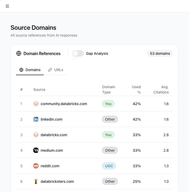This screenshot has height=192, width=189.
Task: Click the globe icon beside Domain References
Action: (19, 53)
